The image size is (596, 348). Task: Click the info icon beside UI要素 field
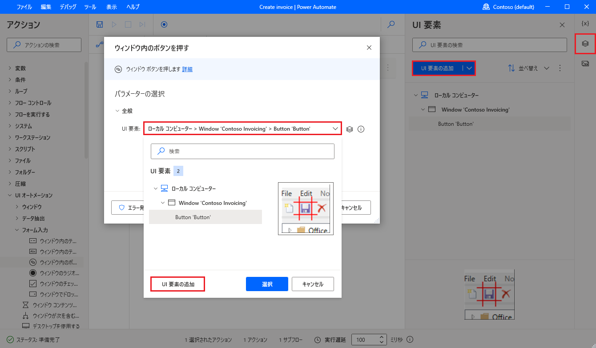click(x=361, y=129)
